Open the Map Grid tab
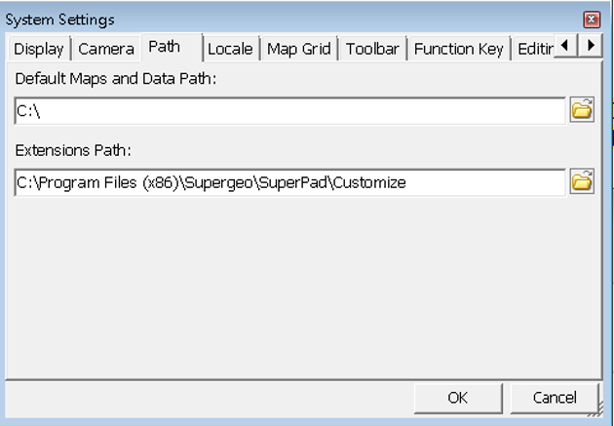Viewport: 614px width, 426px height. pyautogui.click(x=299, y=49)
